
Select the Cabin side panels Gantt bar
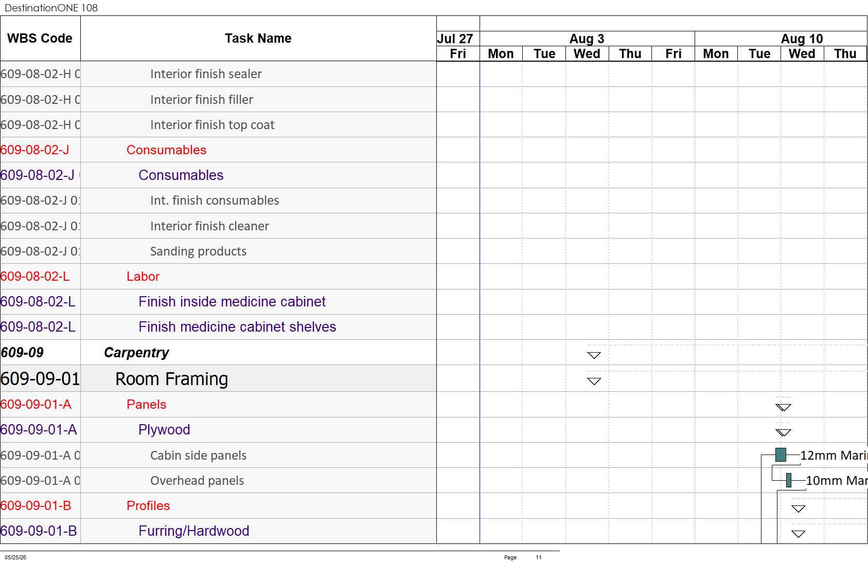pyautogui.click(x=781, y=454)
